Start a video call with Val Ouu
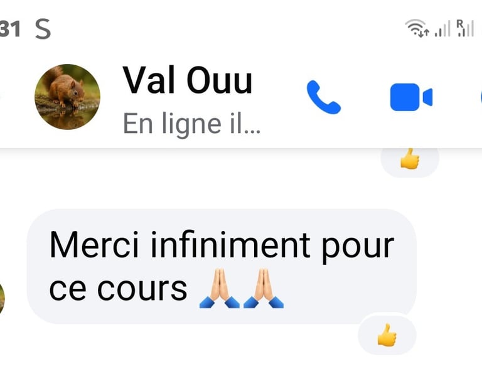Viewport: 482px width, 386px height. [411, 97]
